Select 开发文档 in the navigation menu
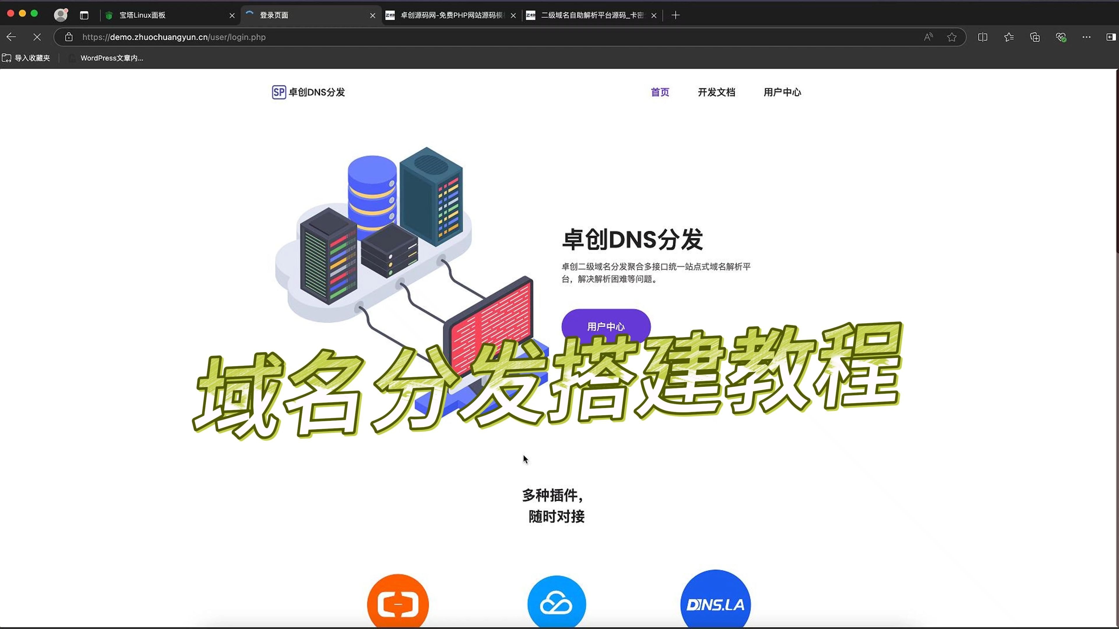Viewport: 1119px width, 629px height. point(716,92)
